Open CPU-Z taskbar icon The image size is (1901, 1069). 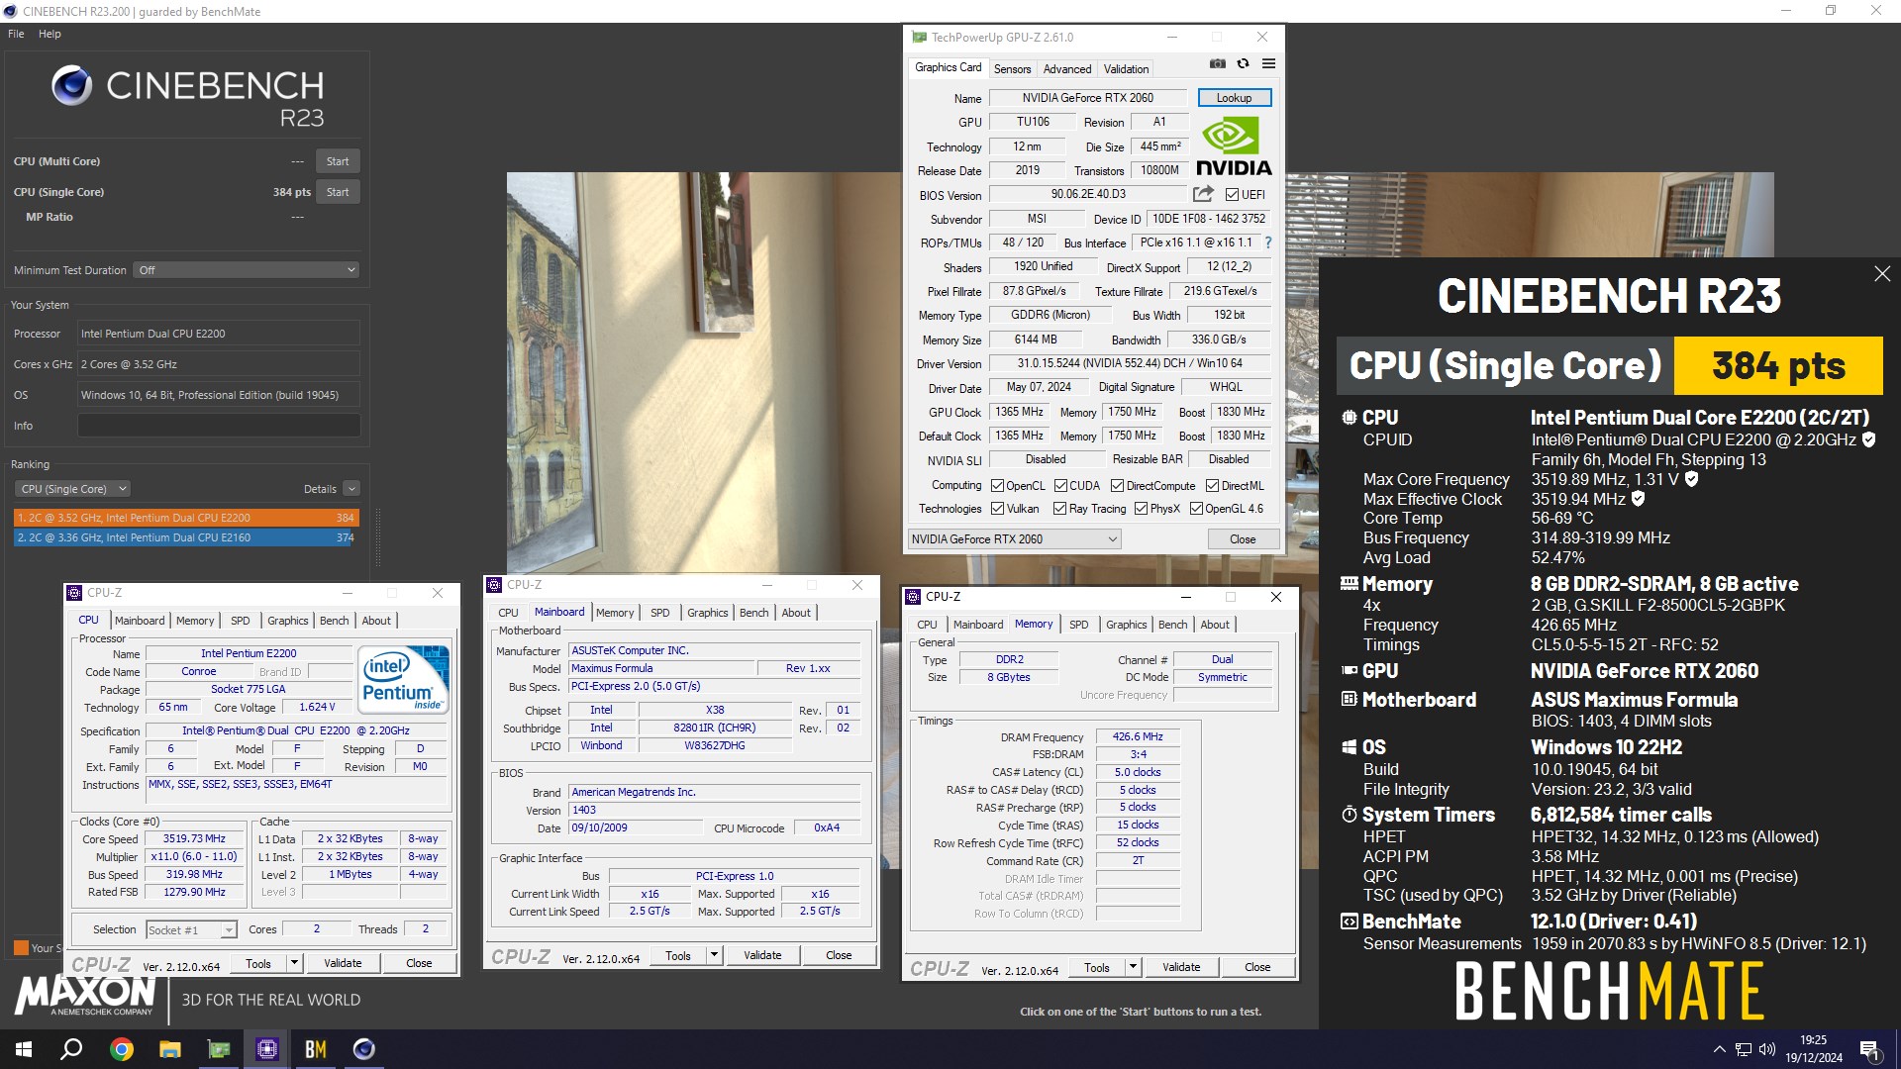tap(267, 1049)
